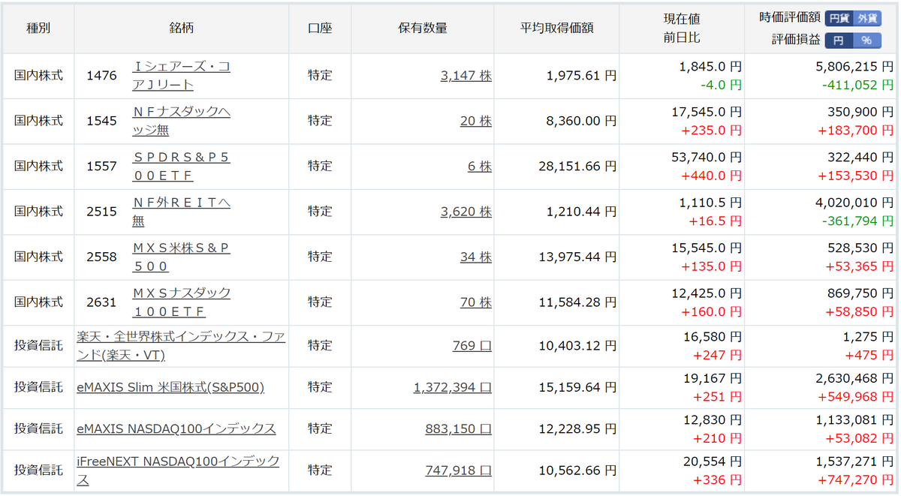
Task: Open eMAXIS Slim 米国株式(S&P500) fund page
Action: point(170,387)
